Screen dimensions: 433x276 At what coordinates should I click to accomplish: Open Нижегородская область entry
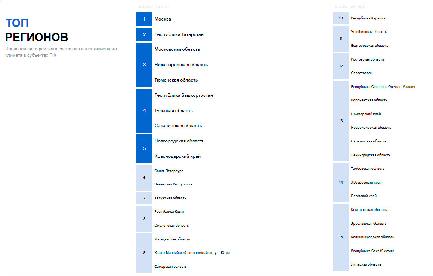pyautogui.click(x=181, y=65)
